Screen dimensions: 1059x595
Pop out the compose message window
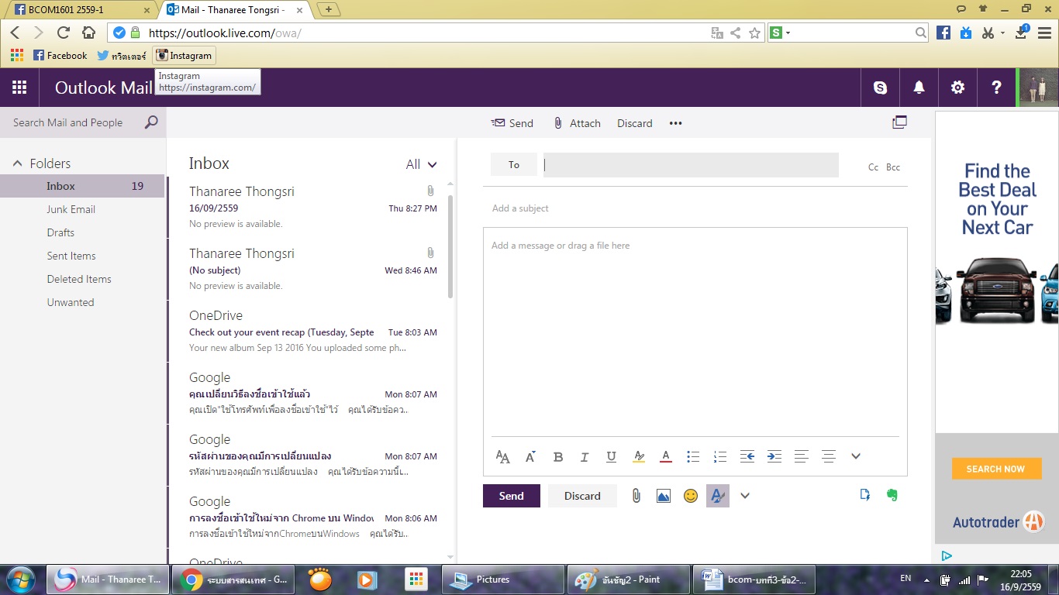899,122
